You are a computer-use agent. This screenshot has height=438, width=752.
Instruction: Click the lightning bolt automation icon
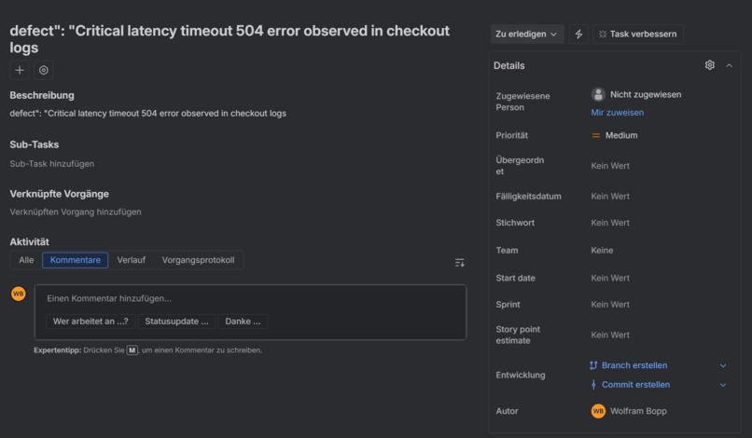pos(578,34)
